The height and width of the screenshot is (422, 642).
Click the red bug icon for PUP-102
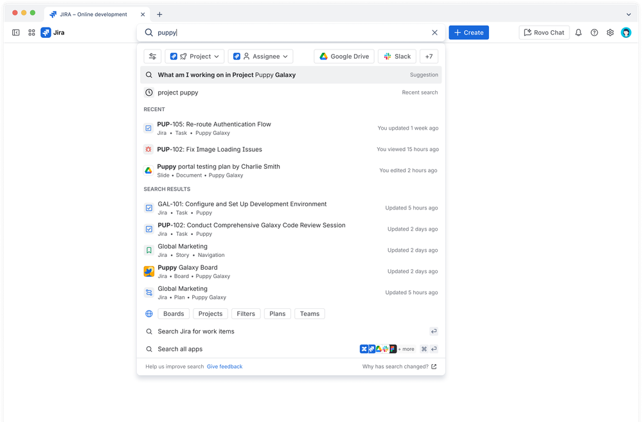pos(148,150)
